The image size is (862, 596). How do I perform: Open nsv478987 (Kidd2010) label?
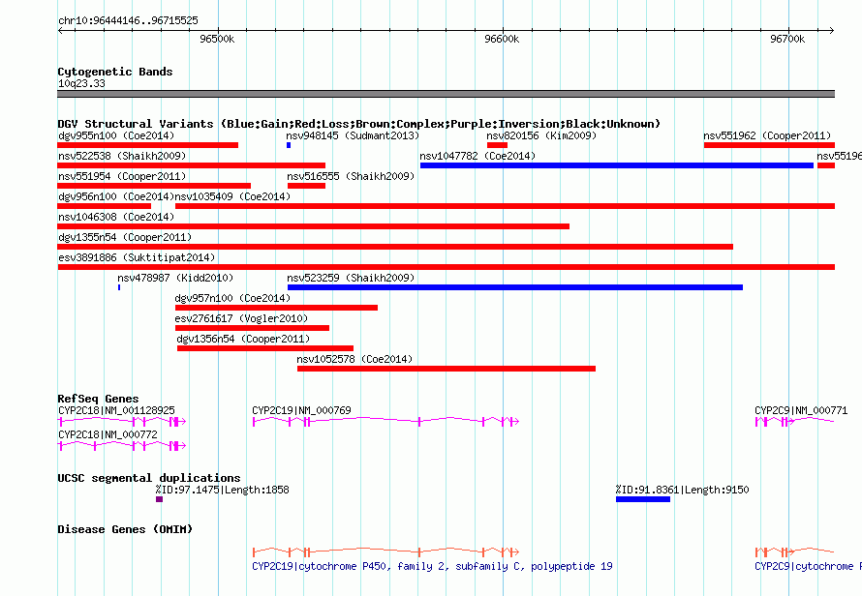click(175, 278)
